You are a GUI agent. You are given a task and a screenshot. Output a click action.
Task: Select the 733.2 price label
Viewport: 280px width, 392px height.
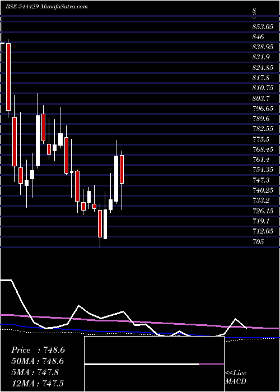click(x=261, y=200)
